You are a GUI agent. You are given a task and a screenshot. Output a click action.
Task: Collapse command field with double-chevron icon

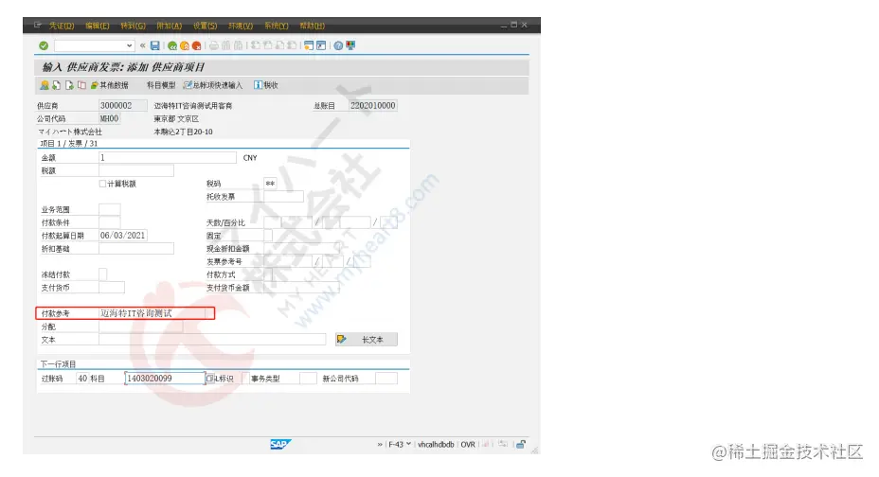tap(142, 46)
